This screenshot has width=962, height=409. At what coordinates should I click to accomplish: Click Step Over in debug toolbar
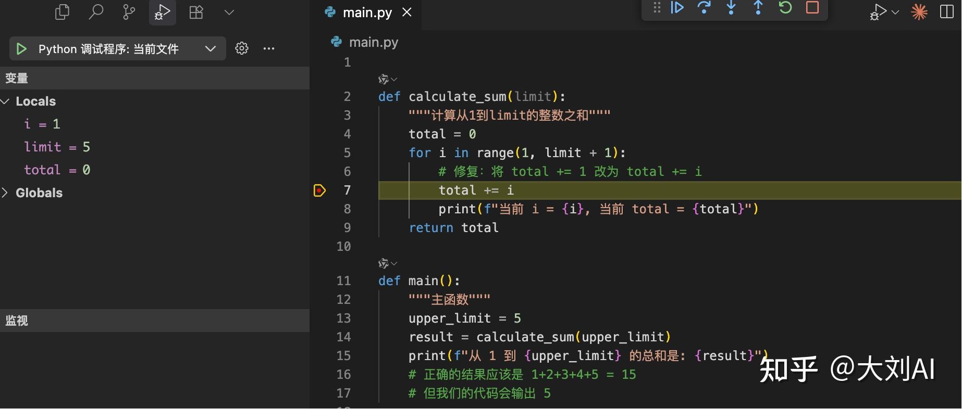coord(704,8)
